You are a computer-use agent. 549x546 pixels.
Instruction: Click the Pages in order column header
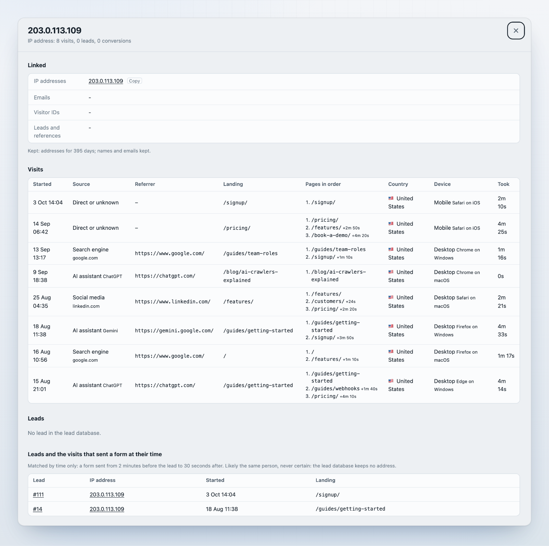point(323,184)
